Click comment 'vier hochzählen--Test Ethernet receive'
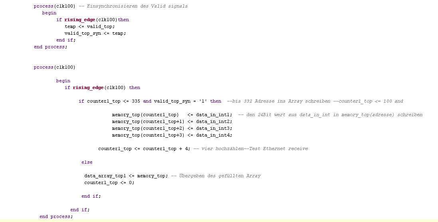The image size is (438, 222). coord(255,149)
